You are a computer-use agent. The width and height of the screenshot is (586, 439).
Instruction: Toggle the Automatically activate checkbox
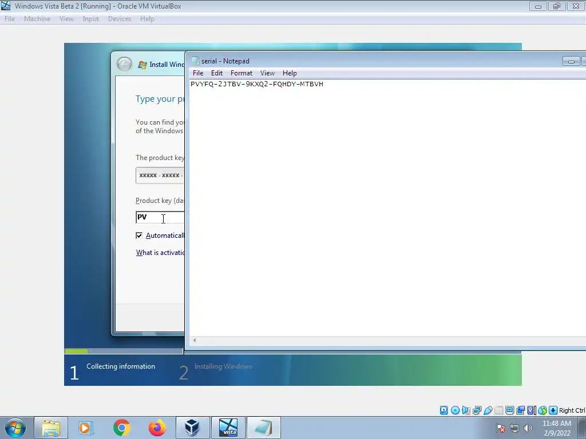(139, 236)
